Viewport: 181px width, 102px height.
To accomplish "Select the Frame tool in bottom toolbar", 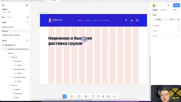I will pyautogui.click(x=72, y=96).
